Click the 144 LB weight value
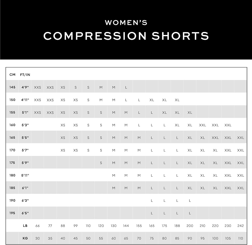This screenshot has width=252, height=245. tap(126, 226)
